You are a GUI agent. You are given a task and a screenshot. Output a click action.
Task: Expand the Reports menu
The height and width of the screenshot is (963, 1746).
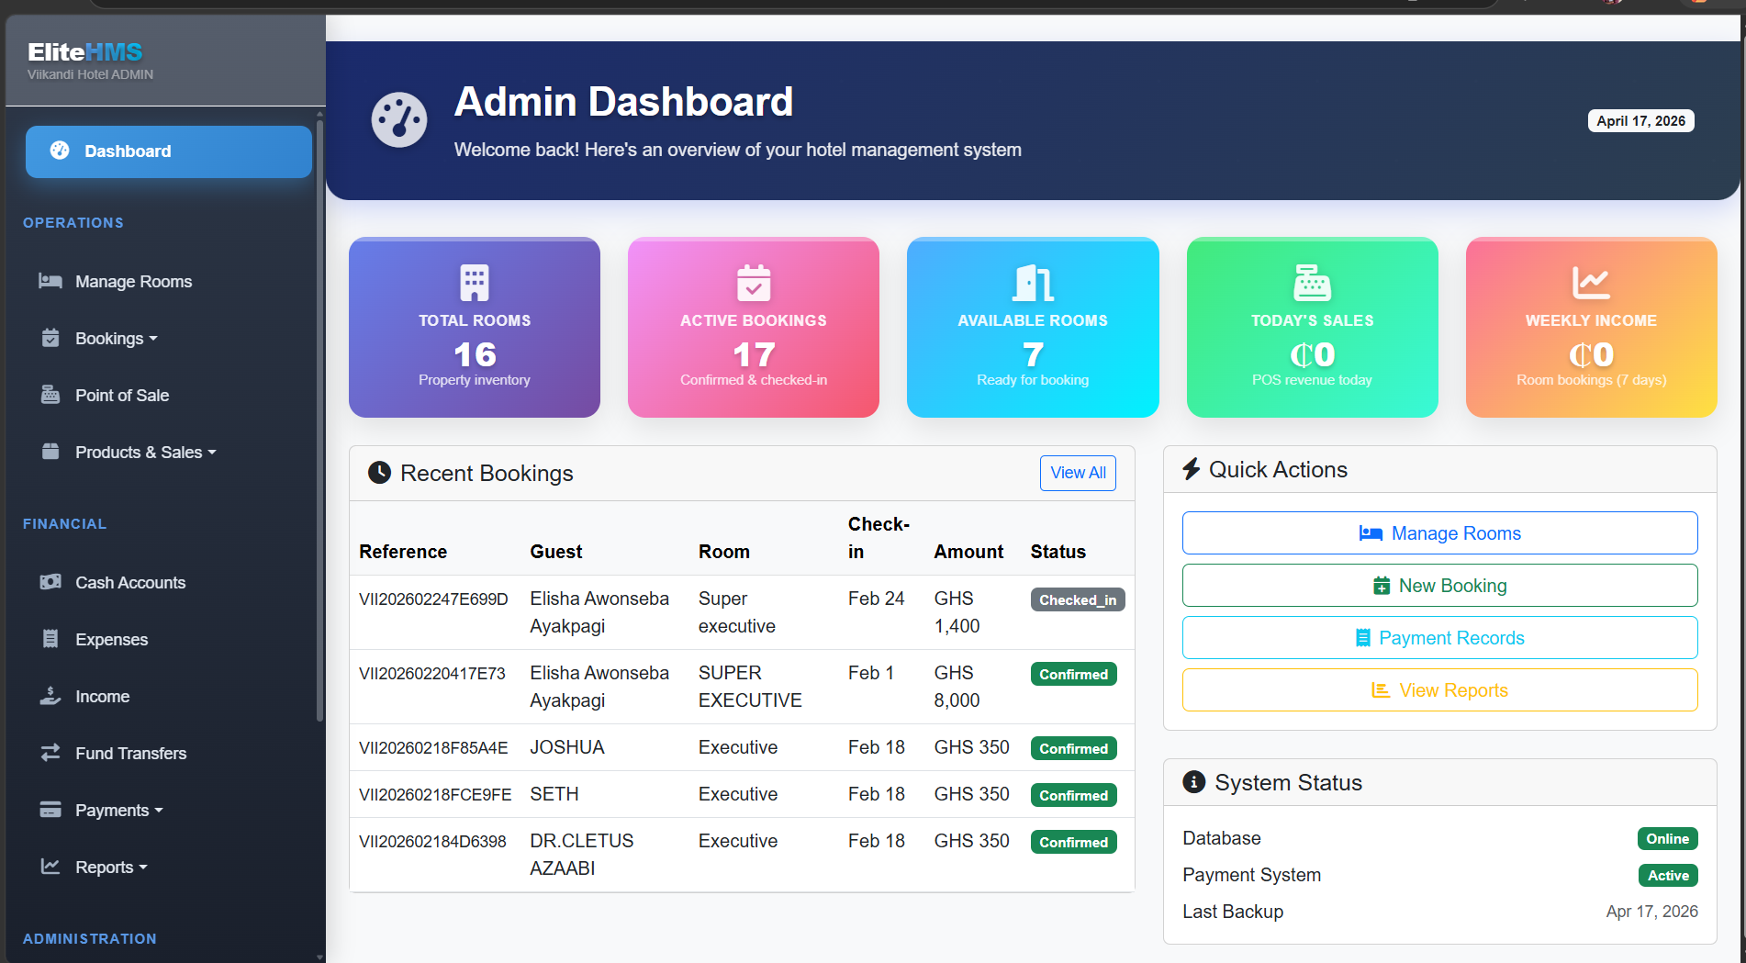tap(104, 867)
